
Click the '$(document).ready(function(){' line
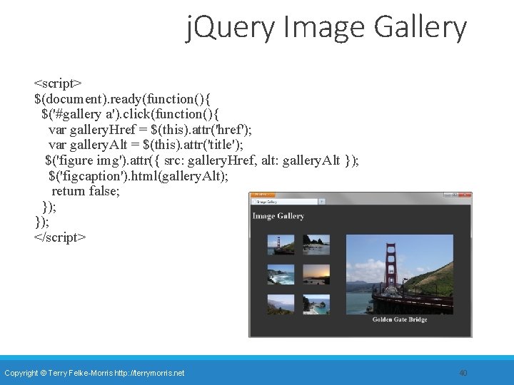122,99
